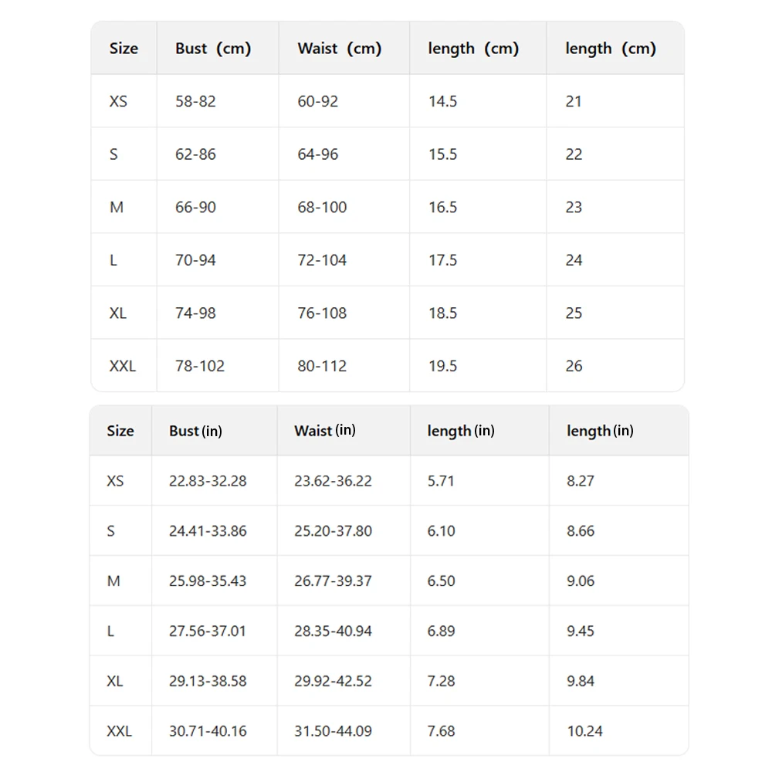The image size is (772, 772).
Task: Select the "Waist (in)" column header
Action: tap(325, 431)
